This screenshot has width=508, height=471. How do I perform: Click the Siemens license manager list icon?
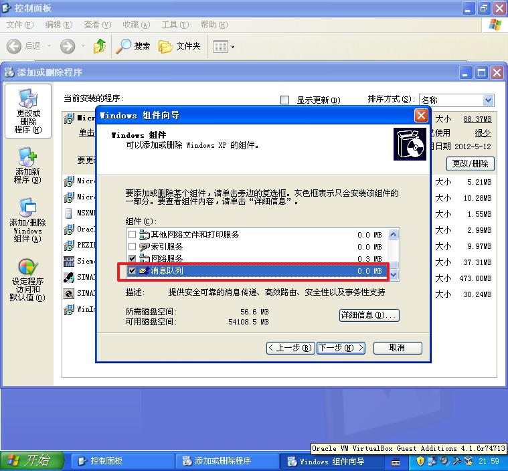(x=69, y=261)
